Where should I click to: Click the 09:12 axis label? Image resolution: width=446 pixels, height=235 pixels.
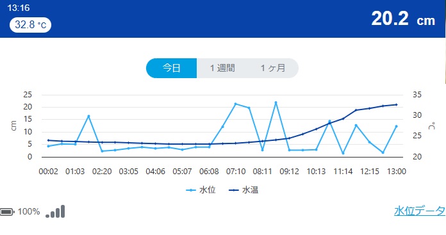coord(289,172)
